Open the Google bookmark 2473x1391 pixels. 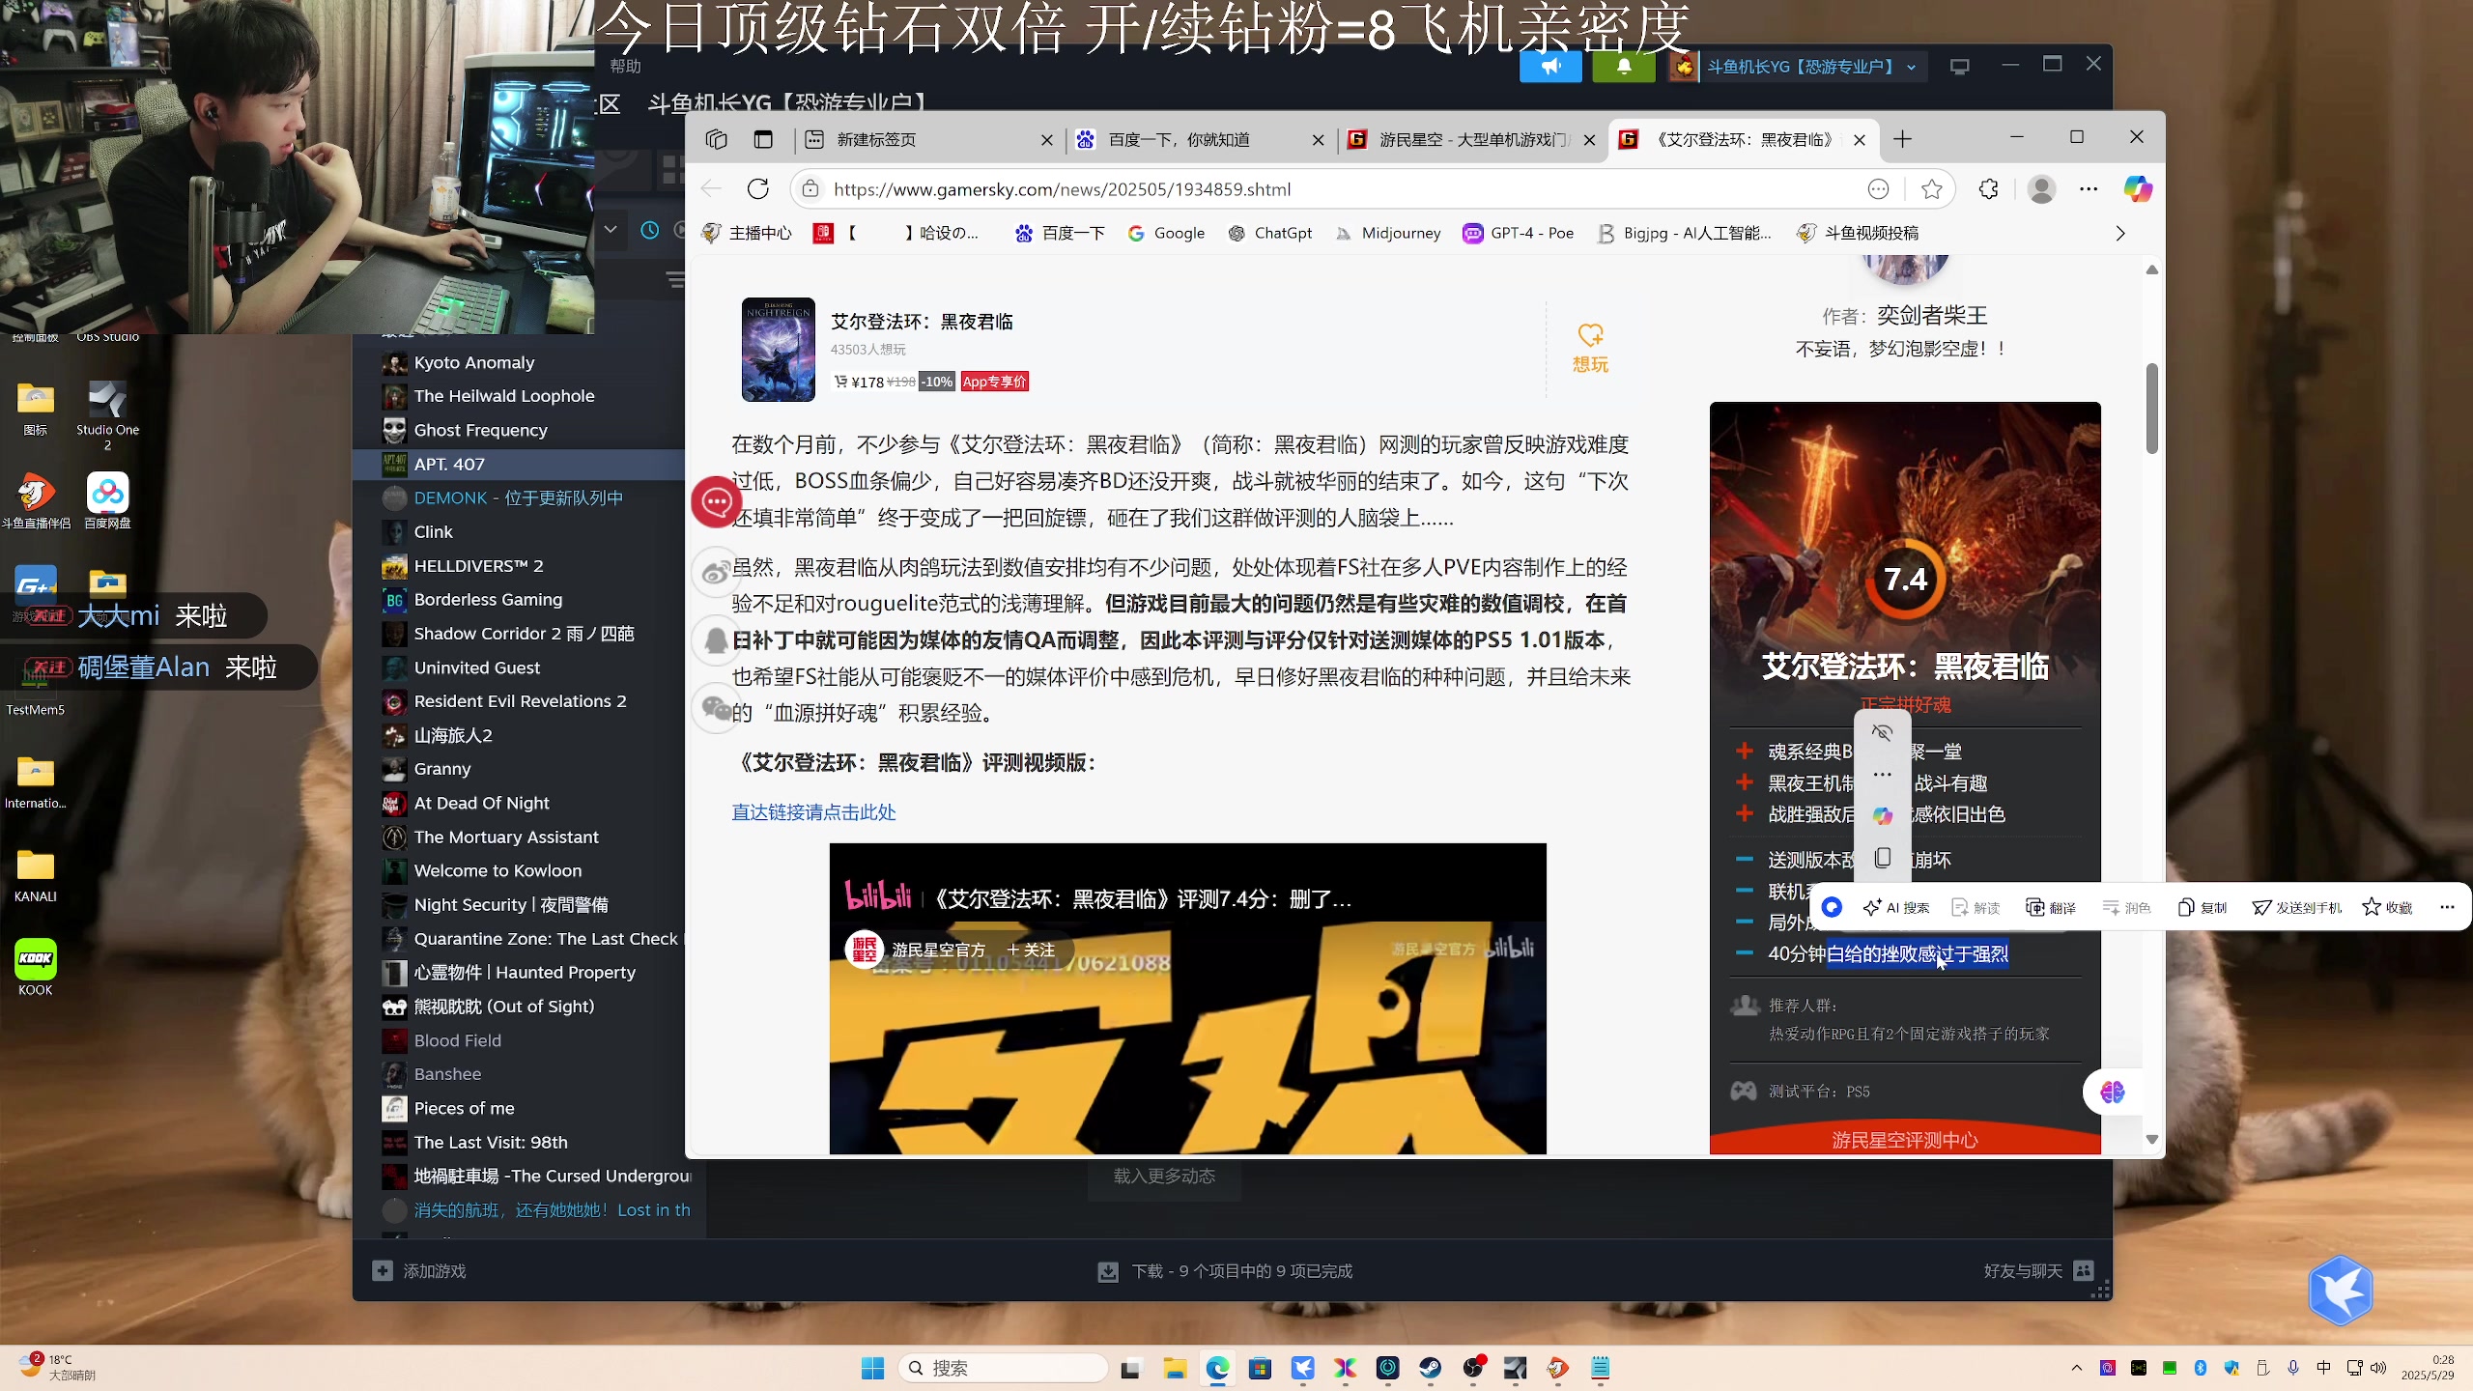(1166, 233)
